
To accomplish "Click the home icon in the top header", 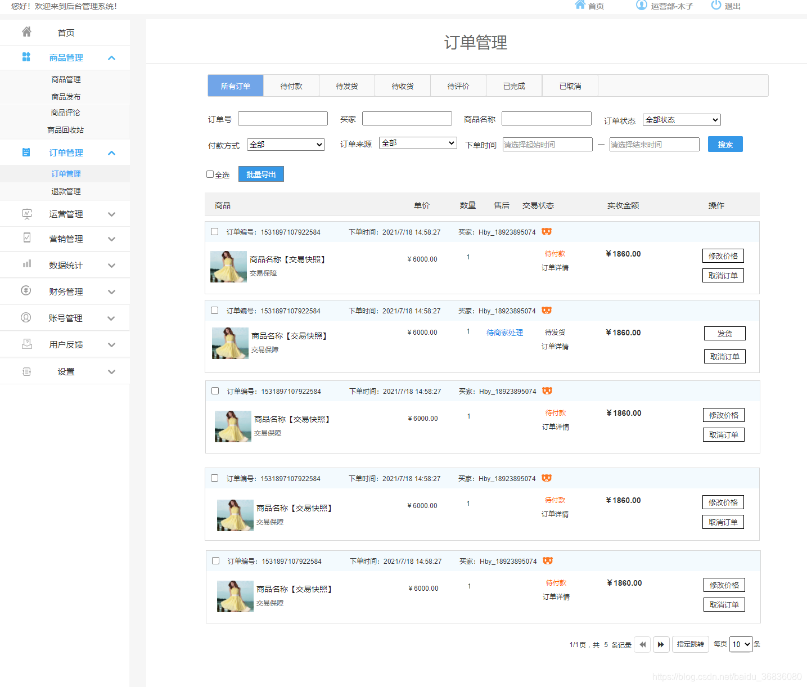I will [580, 5].
